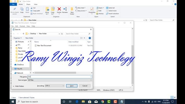Screen dimensions: 185x104
Task: Click the Rename icon in ribbon
Action: [65, 9]
